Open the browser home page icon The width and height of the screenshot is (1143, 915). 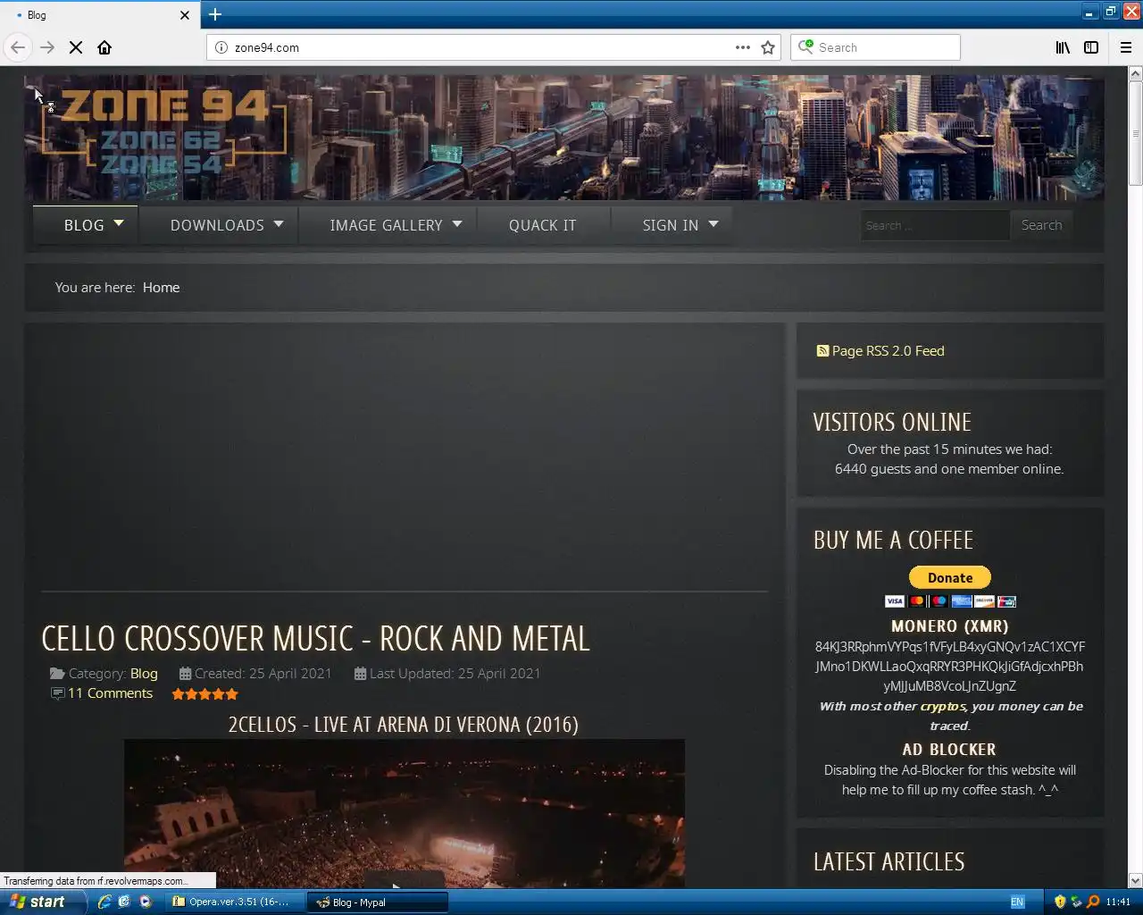pyautogui.click(x=104, y=47)
